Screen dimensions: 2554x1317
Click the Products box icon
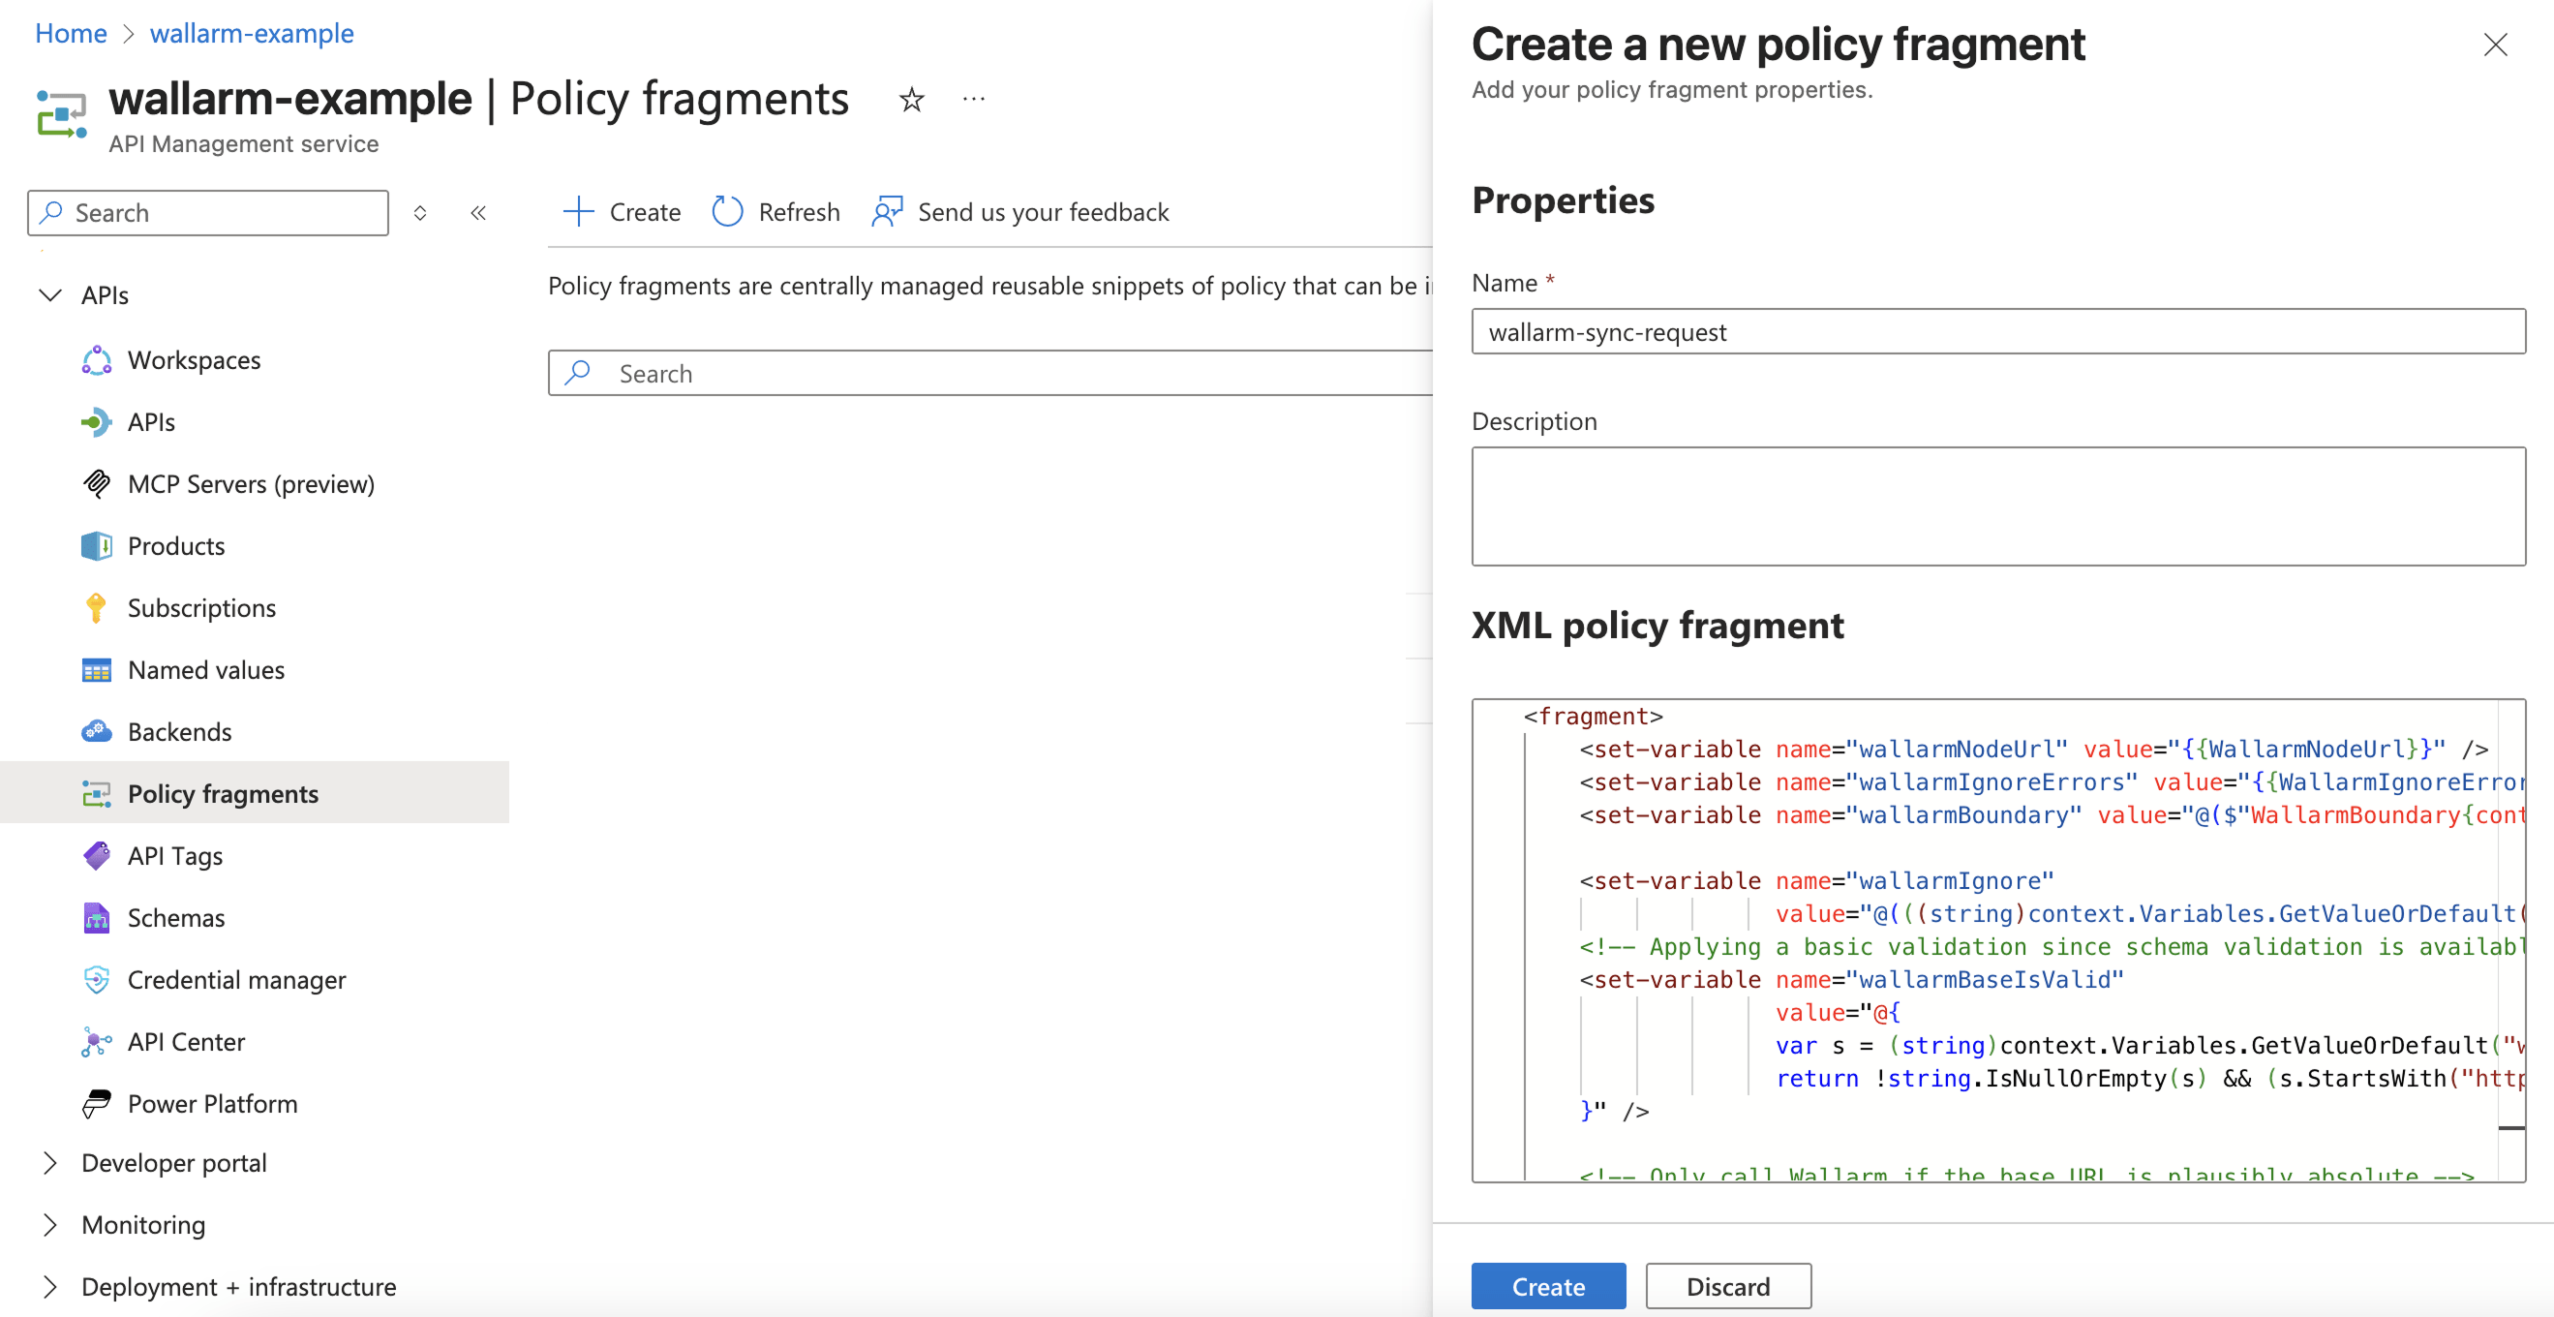[x=96, y=545]
